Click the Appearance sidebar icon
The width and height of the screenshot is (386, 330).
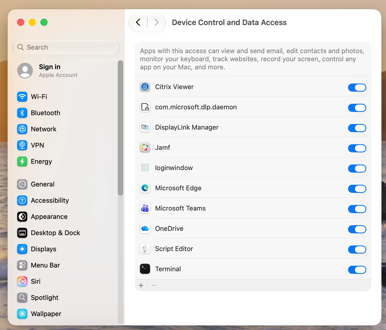coord(22,217)
